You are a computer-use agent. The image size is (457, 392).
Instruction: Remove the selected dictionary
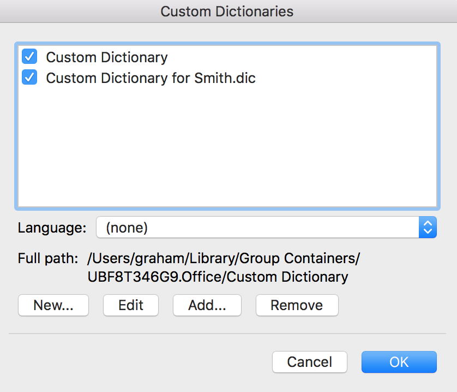297,305
